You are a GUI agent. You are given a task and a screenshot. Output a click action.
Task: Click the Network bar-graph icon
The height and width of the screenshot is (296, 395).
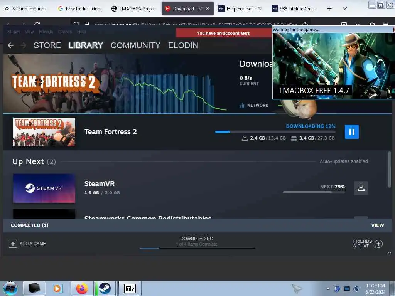click(x=242, y=105)
